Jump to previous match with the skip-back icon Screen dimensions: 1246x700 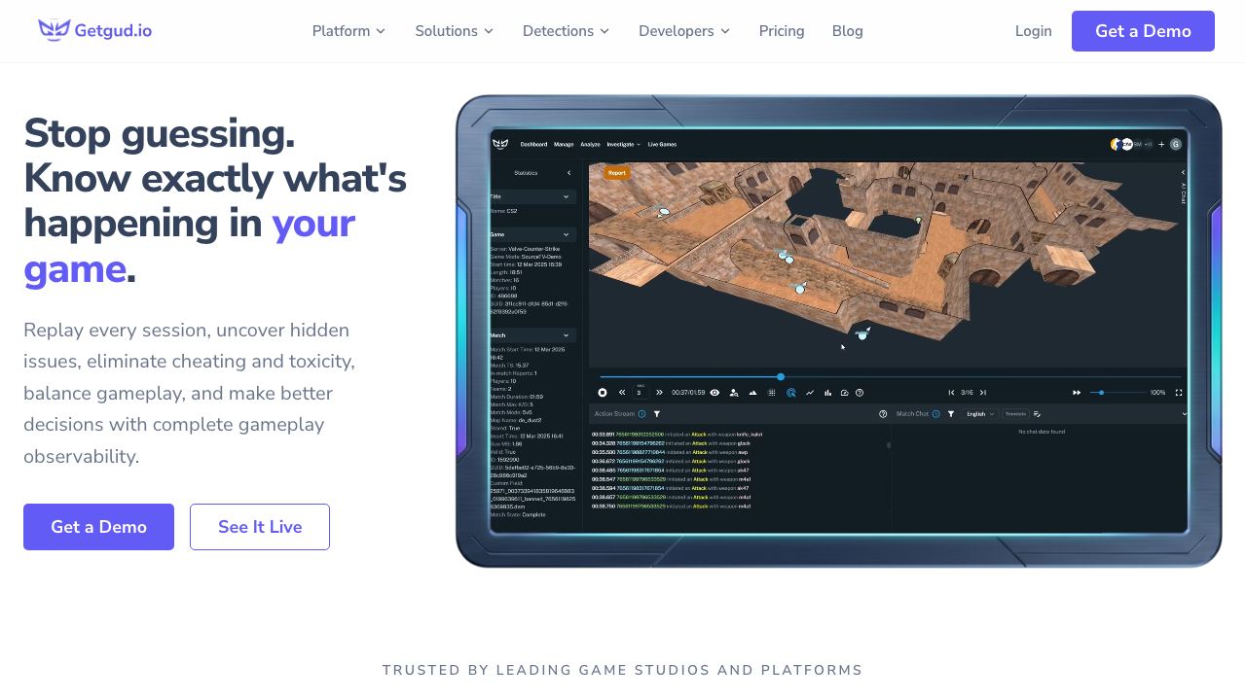point(951,393)
